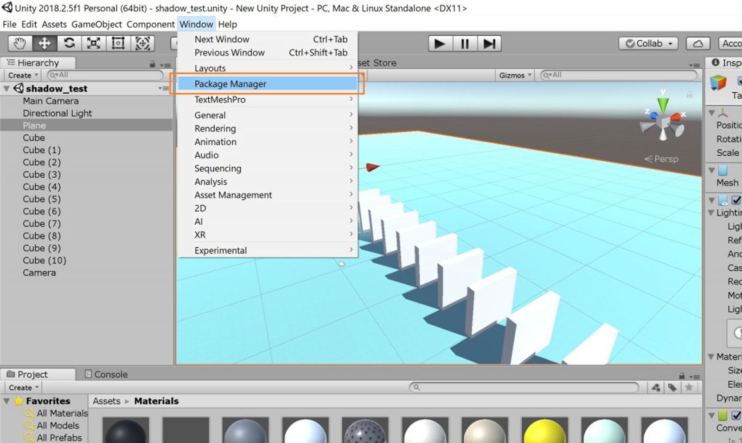Open the Rendering submenu
Screen dimensions: 742x443
click(x=267, y=128)
